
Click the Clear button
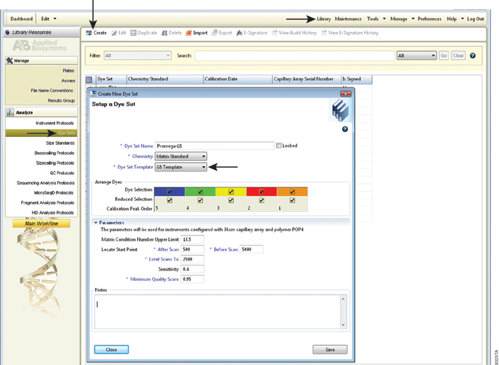coord(458,56)
